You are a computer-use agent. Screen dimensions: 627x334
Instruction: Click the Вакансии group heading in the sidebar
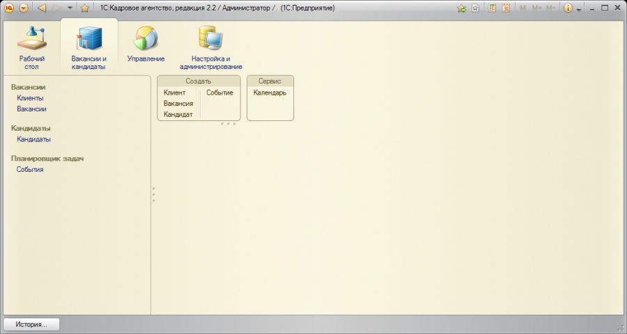[28, 87]
